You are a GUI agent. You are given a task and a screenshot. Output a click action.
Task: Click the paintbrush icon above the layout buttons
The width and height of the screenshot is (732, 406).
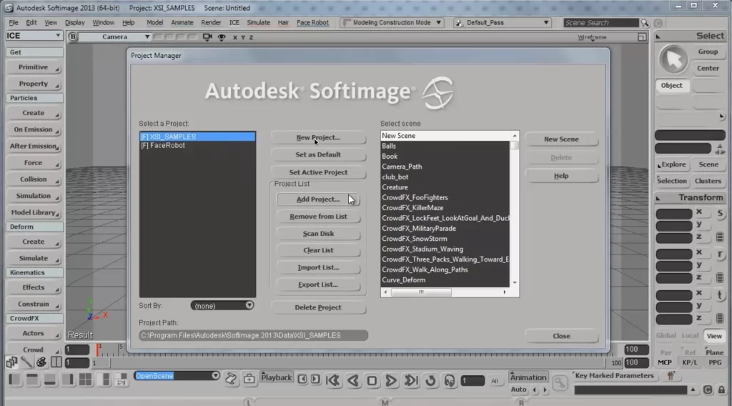[26, 362]
